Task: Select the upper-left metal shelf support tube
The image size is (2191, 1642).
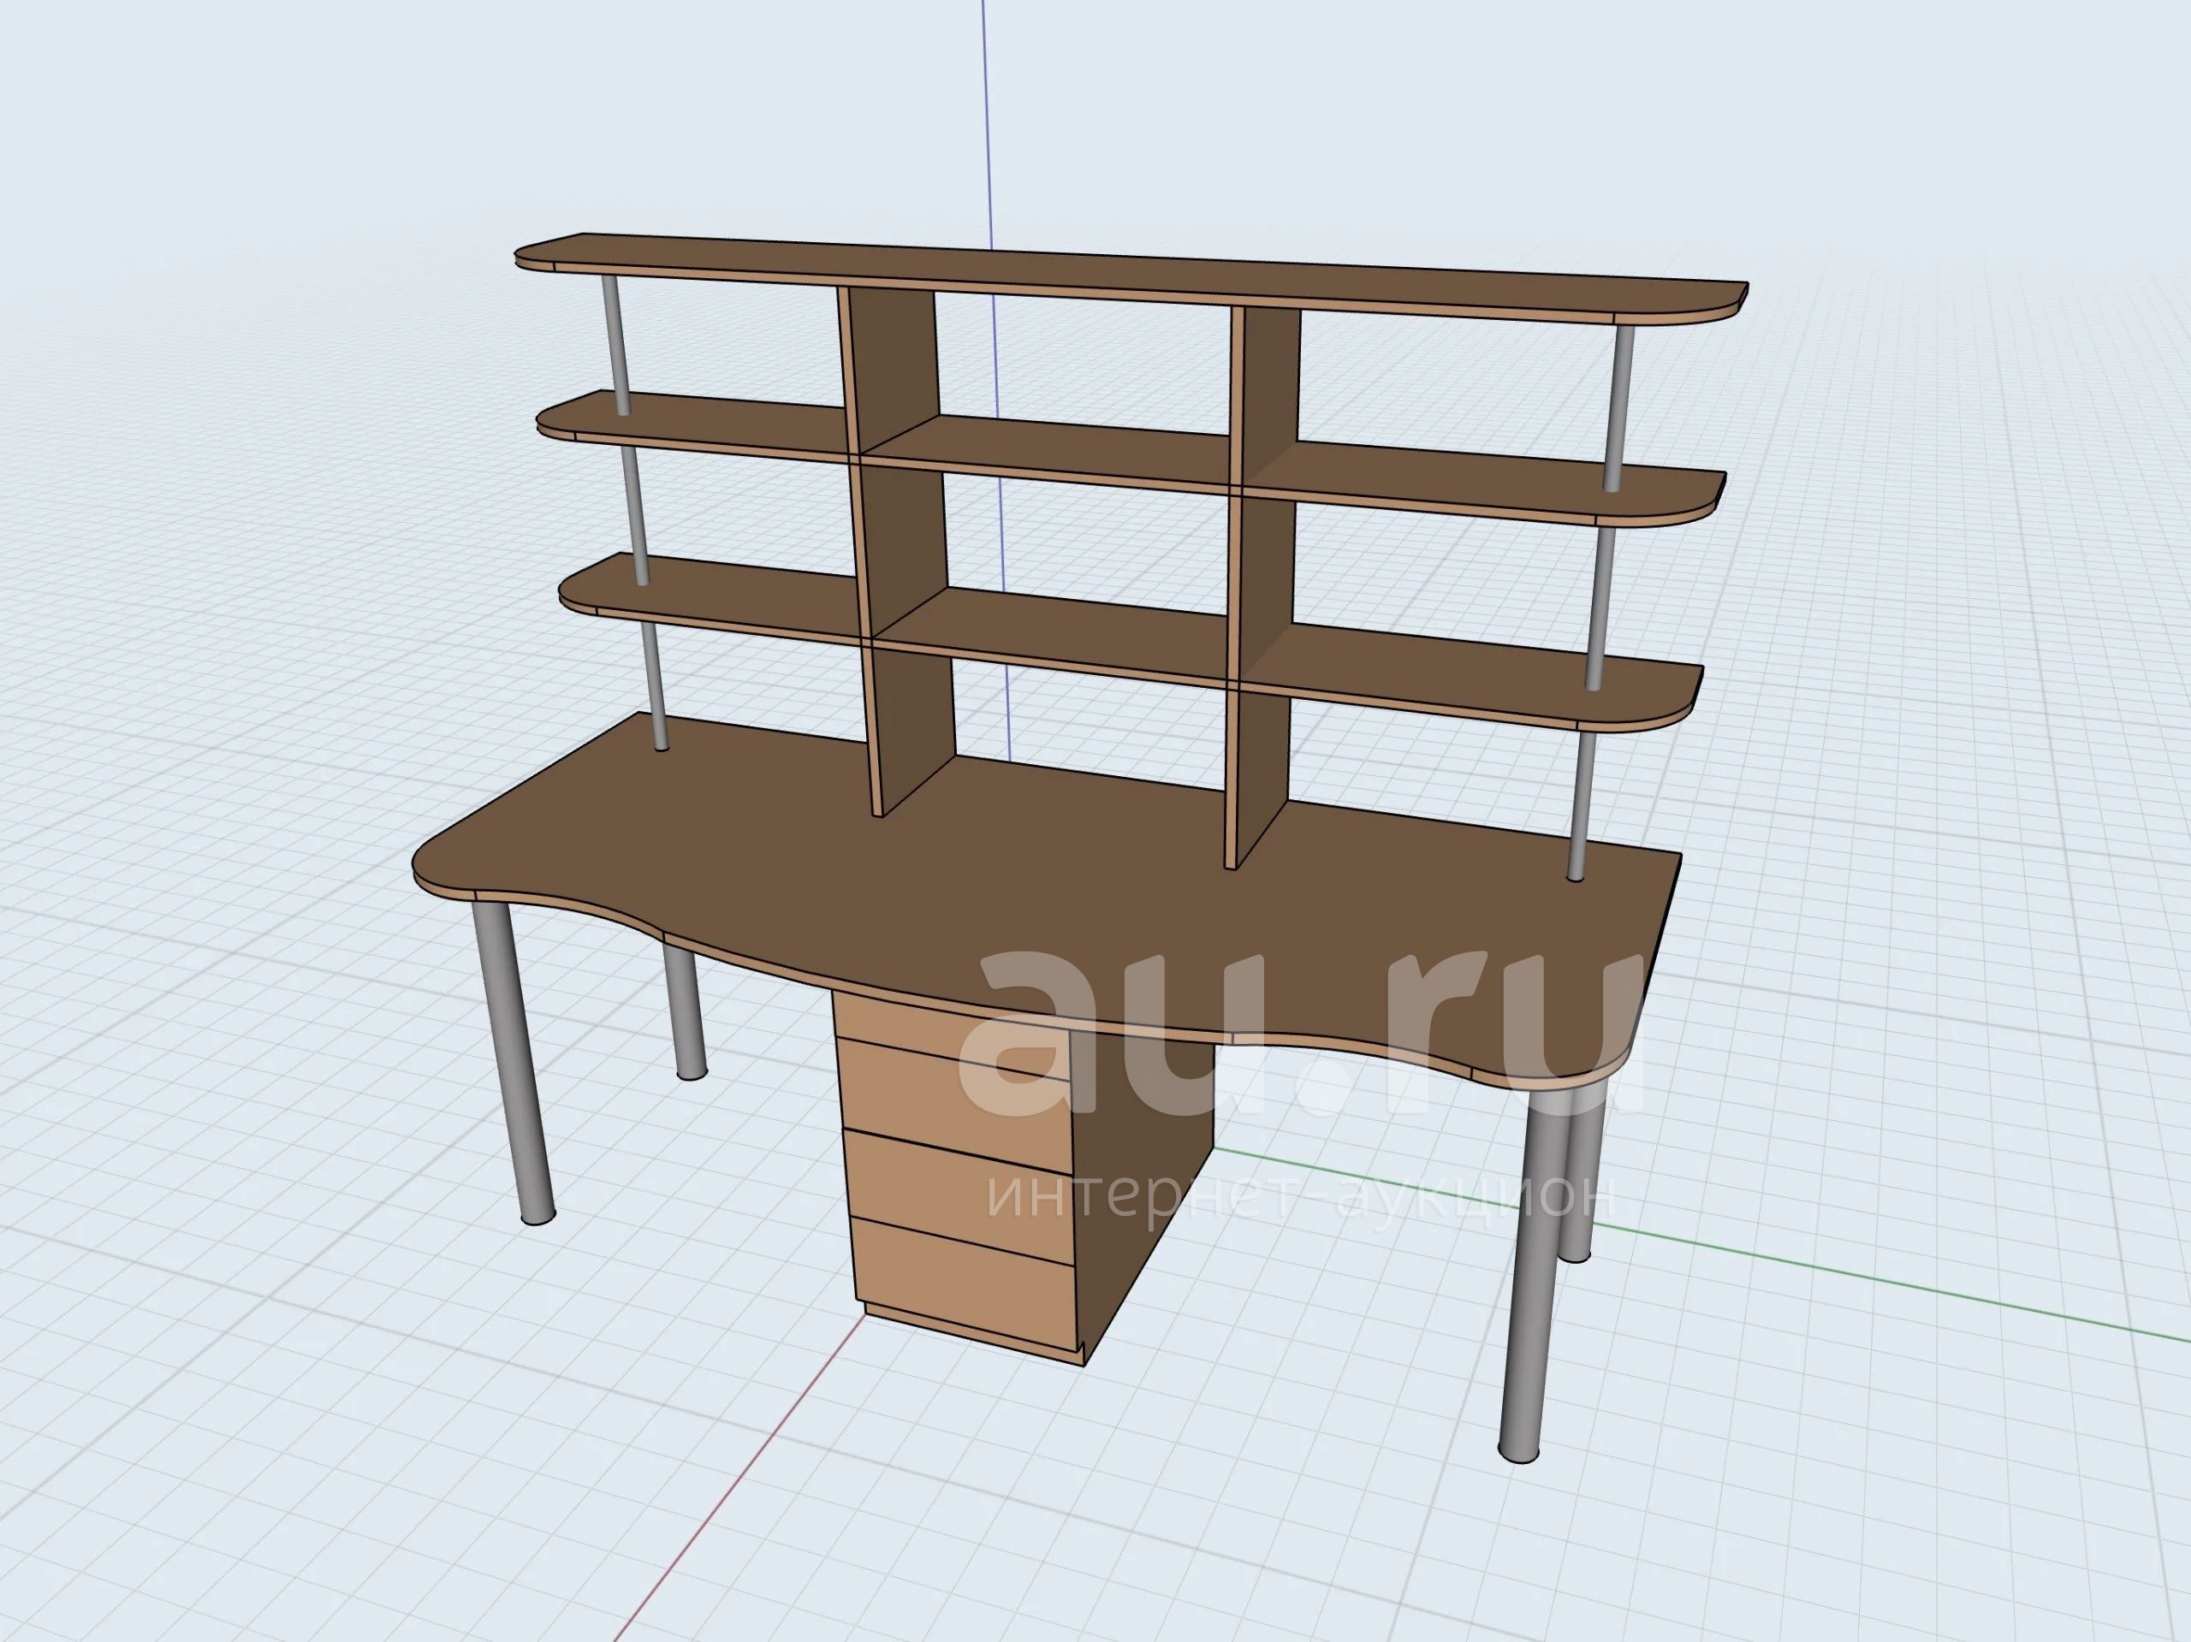Action: pyautogui.click(x=615, y=341)
